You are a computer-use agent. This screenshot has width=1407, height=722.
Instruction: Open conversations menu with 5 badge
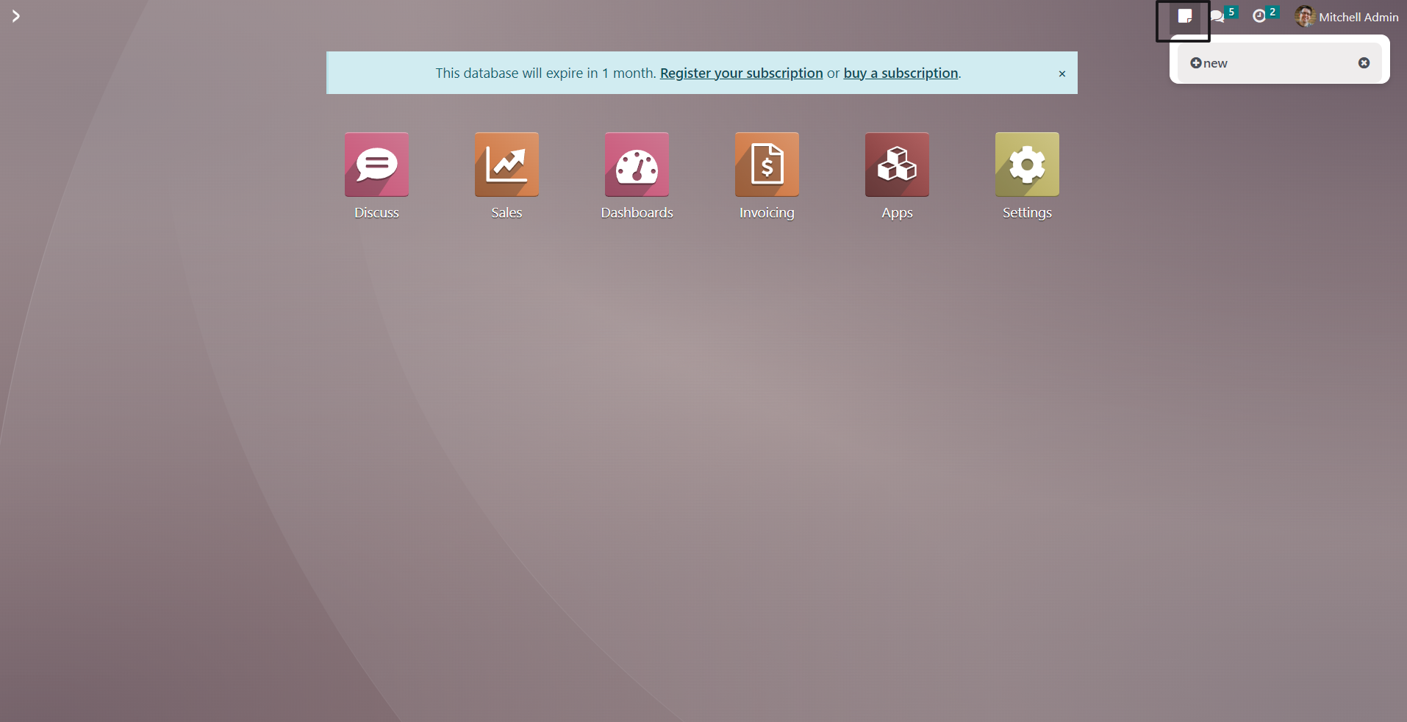pos(1224,15)
